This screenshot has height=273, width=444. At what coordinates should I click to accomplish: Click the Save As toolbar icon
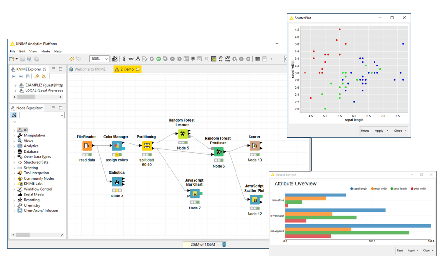(x=29, y=59)
